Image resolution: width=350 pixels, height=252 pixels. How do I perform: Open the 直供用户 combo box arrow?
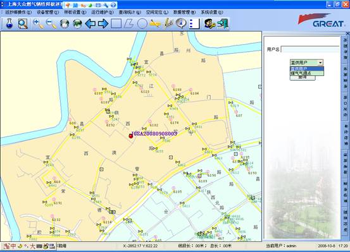tap(320, 63)
